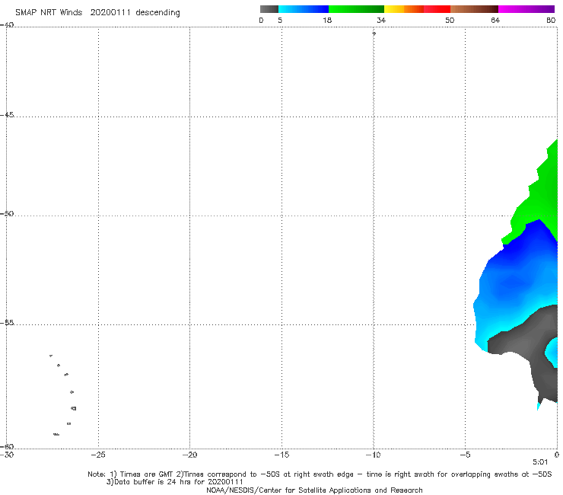The width and height of the screenshot is (563, 495).
Task: Click the date '20200111' in the title
Action: (x=110, y=13)
